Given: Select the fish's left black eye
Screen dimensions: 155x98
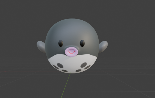Looking at the screenshot, I should (61, 43).
